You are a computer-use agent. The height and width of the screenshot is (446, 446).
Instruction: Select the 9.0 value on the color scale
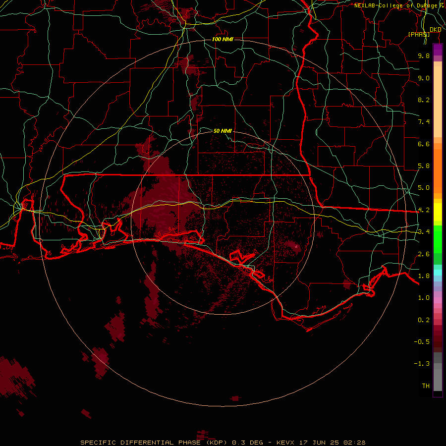424,78
